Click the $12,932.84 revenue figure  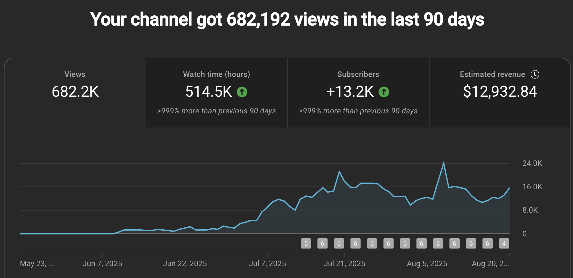[500, 92]
